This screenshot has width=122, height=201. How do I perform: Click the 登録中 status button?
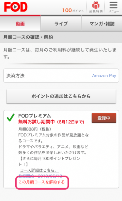click(x=104, y=118)
